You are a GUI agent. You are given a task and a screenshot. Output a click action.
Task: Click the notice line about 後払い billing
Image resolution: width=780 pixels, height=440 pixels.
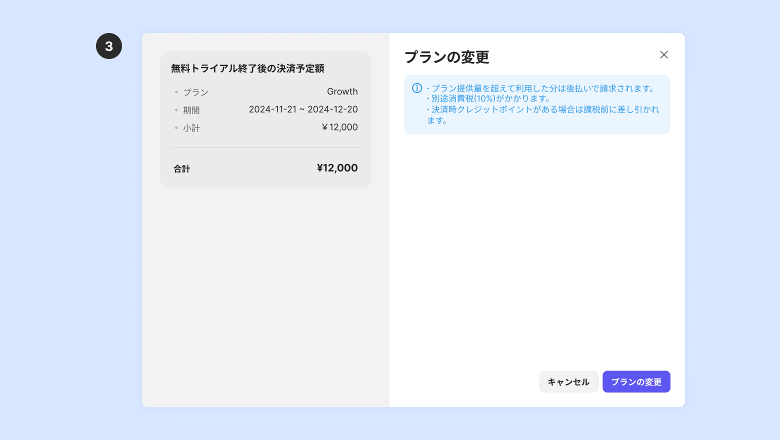540,88
